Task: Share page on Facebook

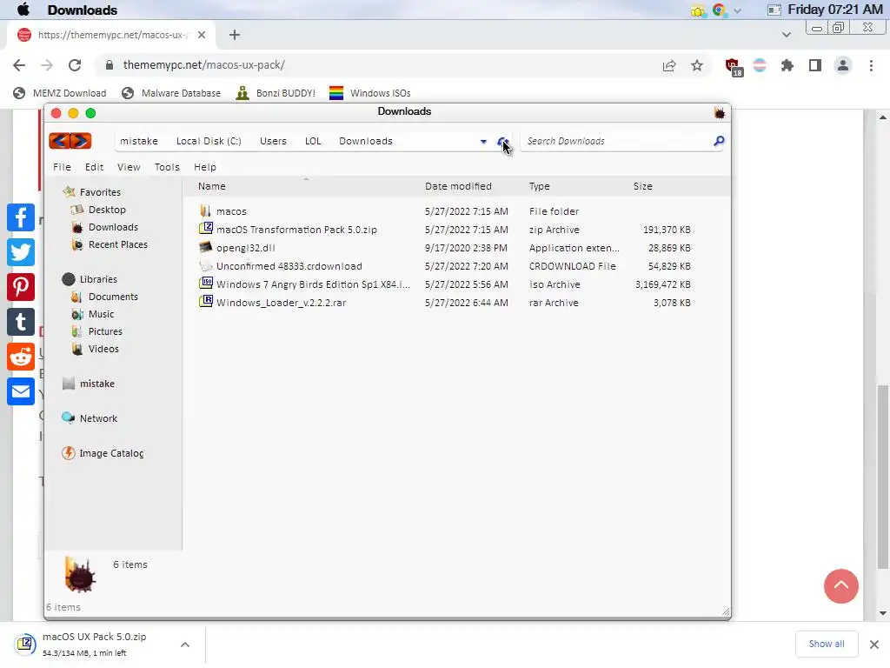Action: click(21, 217)
